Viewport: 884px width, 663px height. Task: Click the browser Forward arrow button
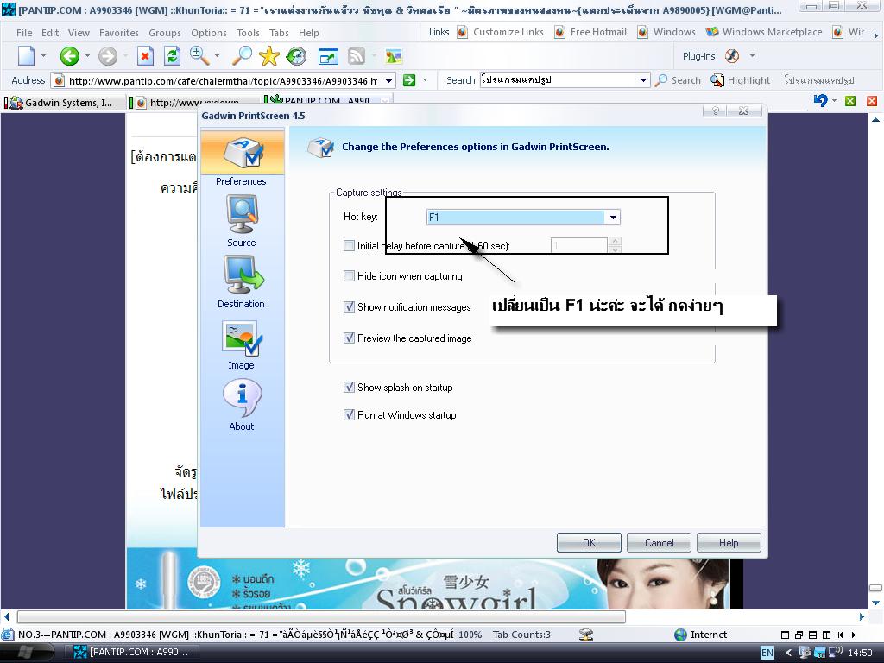point(108,56)
